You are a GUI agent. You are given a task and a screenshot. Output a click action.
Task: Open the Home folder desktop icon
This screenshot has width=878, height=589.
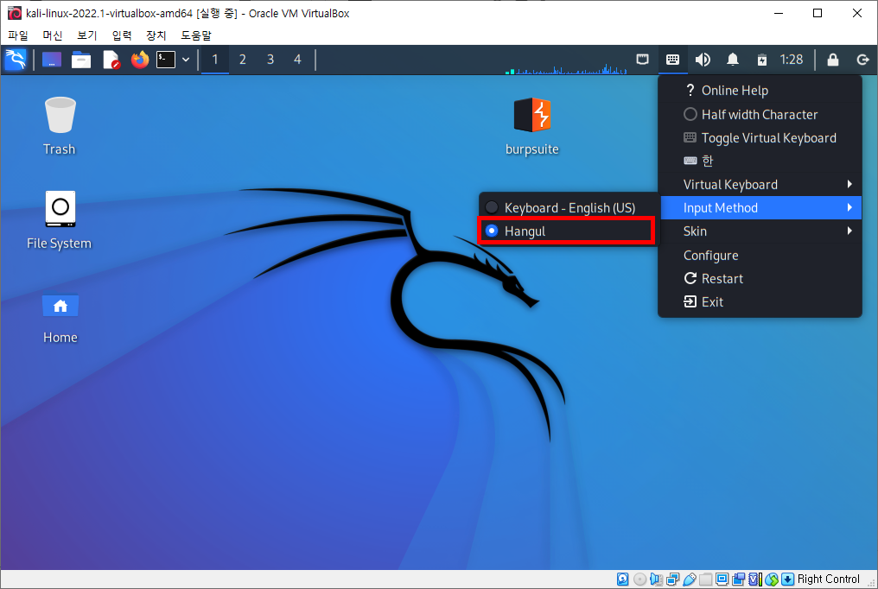60,319
